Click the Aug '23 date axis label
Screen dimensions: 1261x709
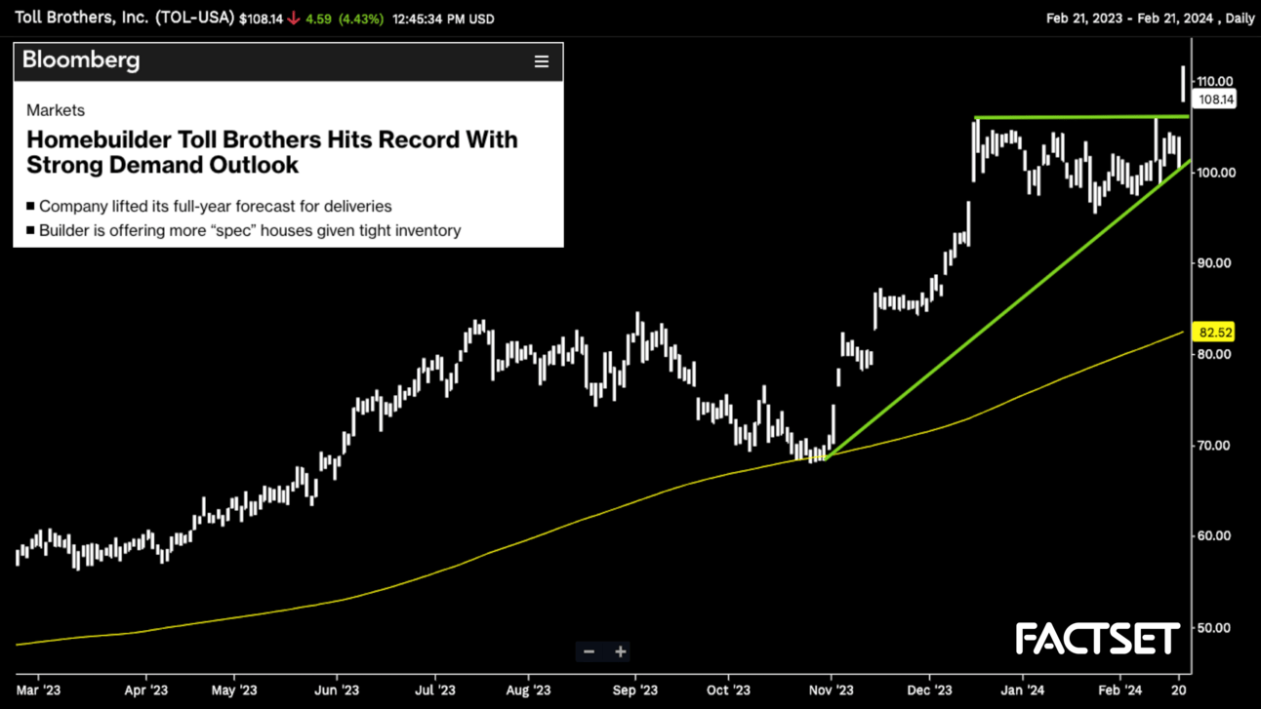click(x=528, y=690)
